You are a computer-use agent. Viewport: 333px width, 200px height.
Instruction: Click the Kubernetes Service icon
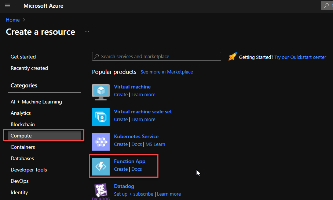click(101, 142)
